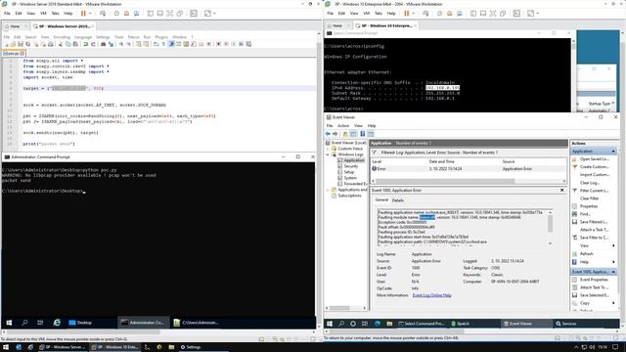Click the Find binoculars icon in the Notepad++ toolbar

pos(104,44)
